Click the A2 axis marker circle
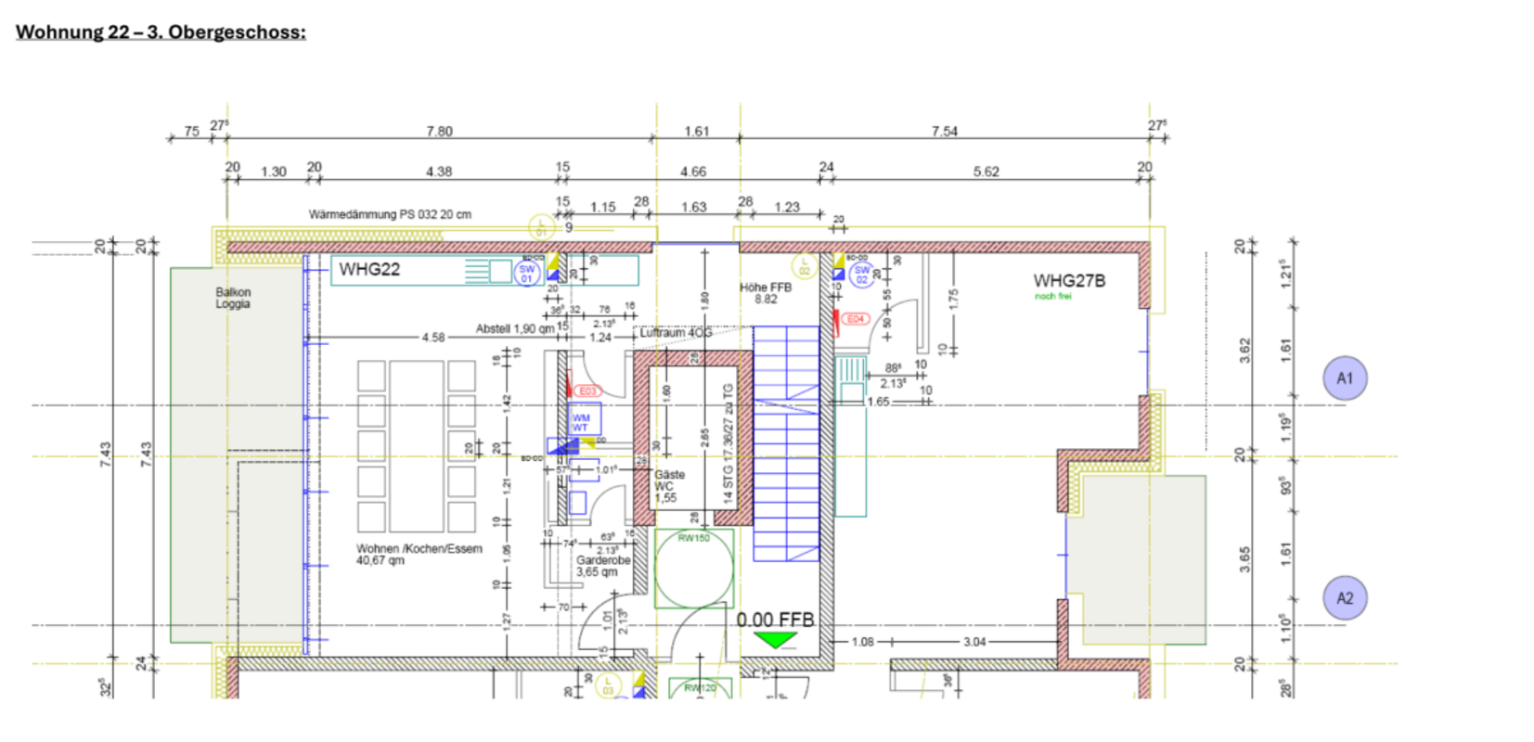Screen dimensions: 1534x742 tap(1345, 598)
